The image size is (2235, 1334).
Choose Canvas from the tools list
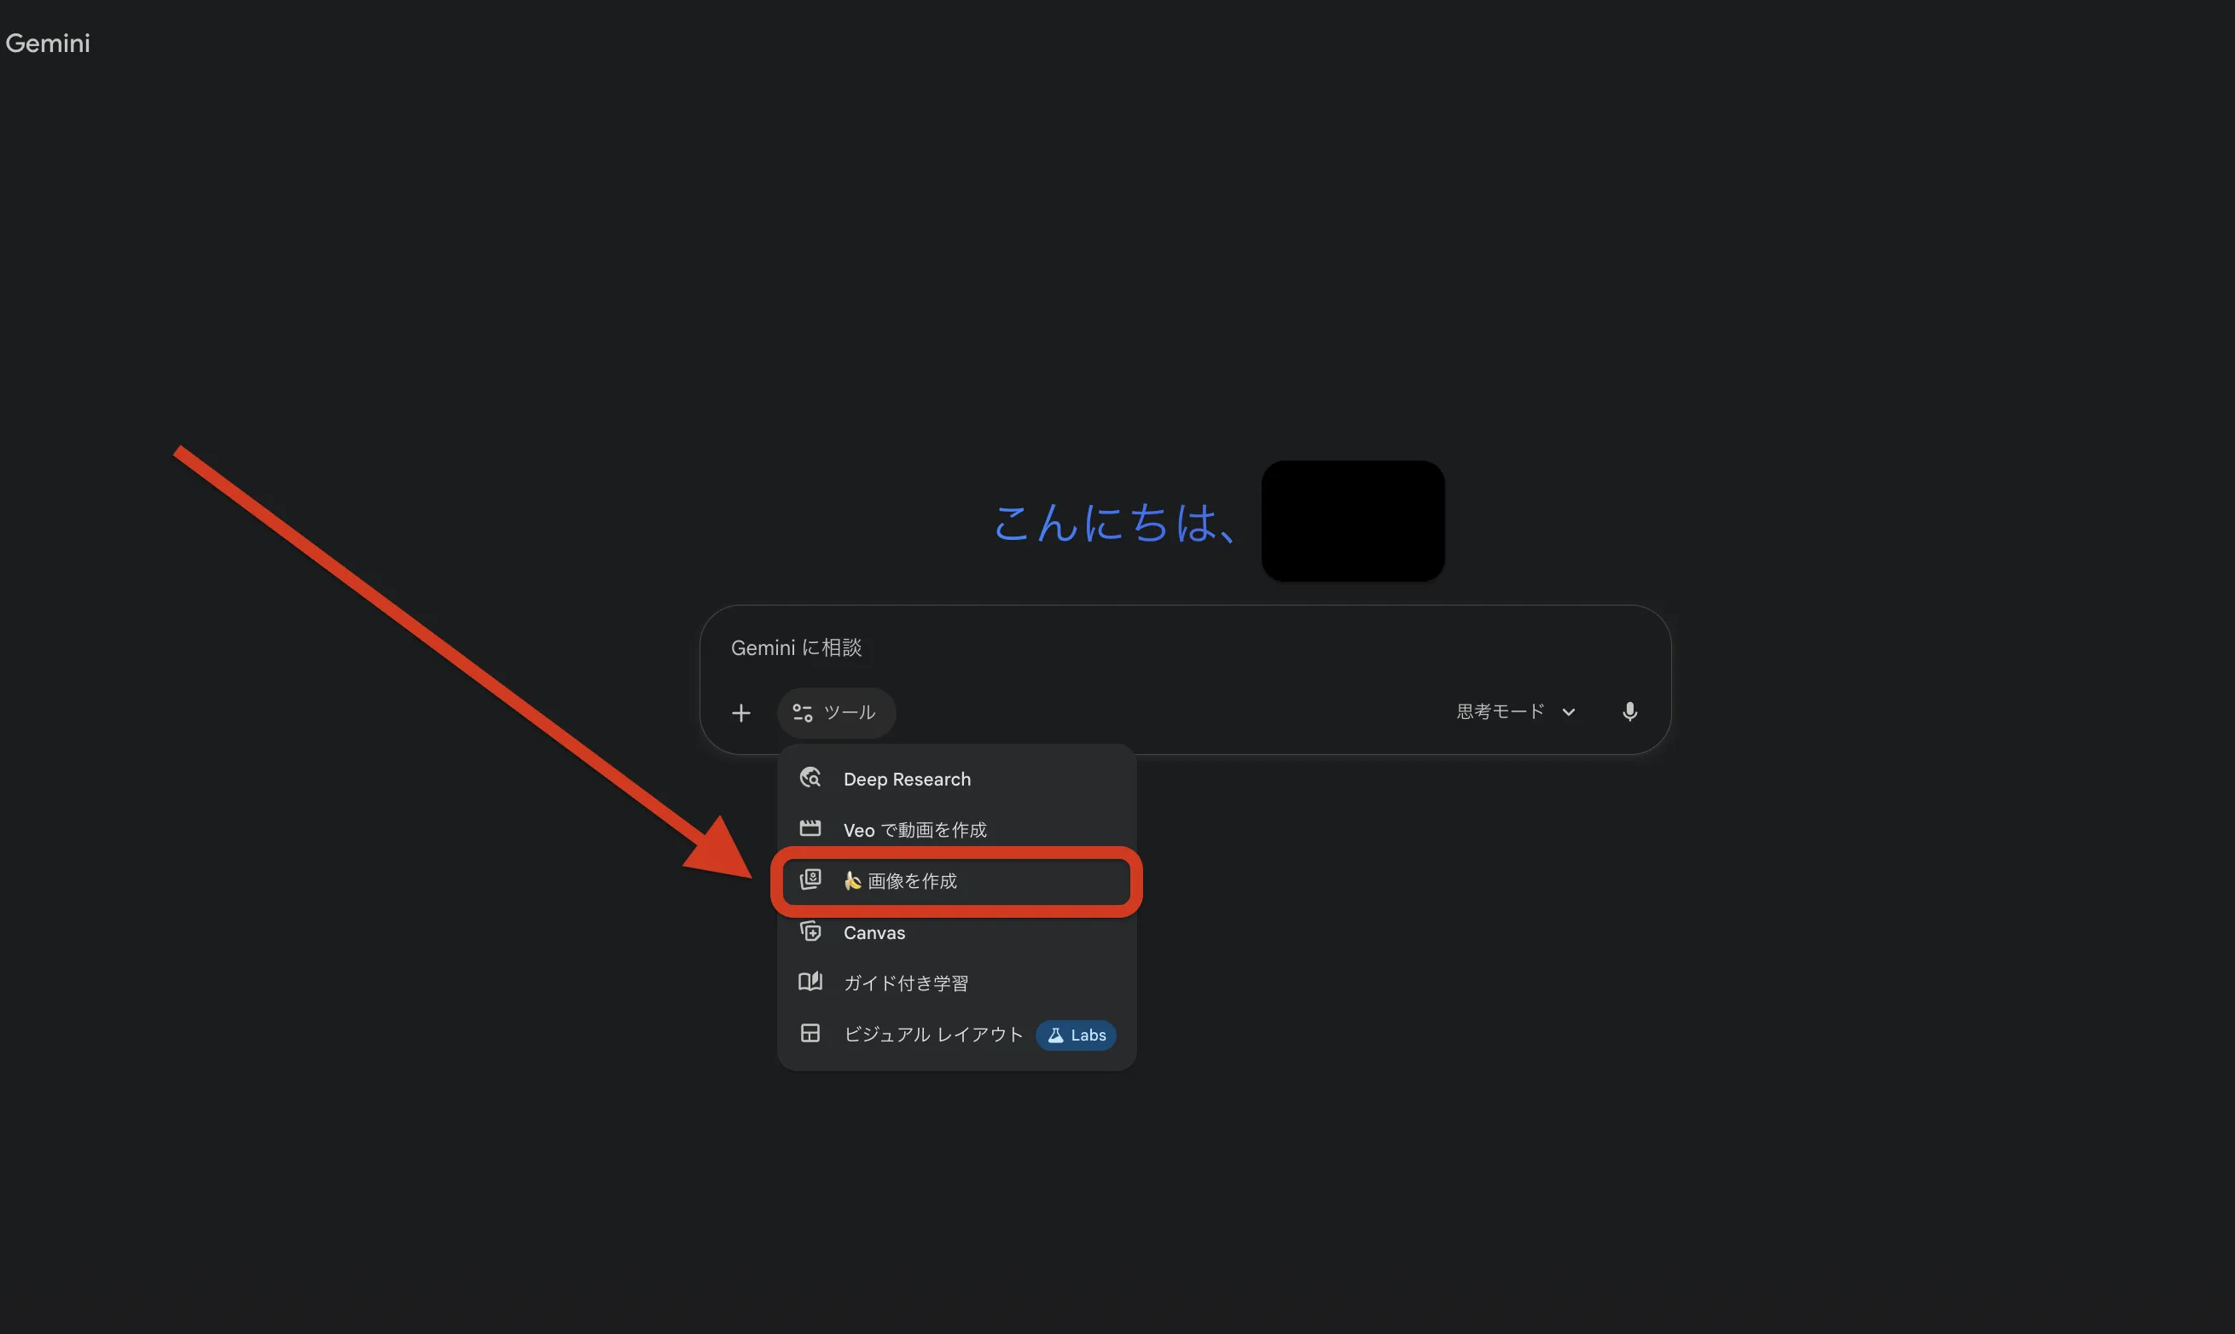tap(956, 932)
